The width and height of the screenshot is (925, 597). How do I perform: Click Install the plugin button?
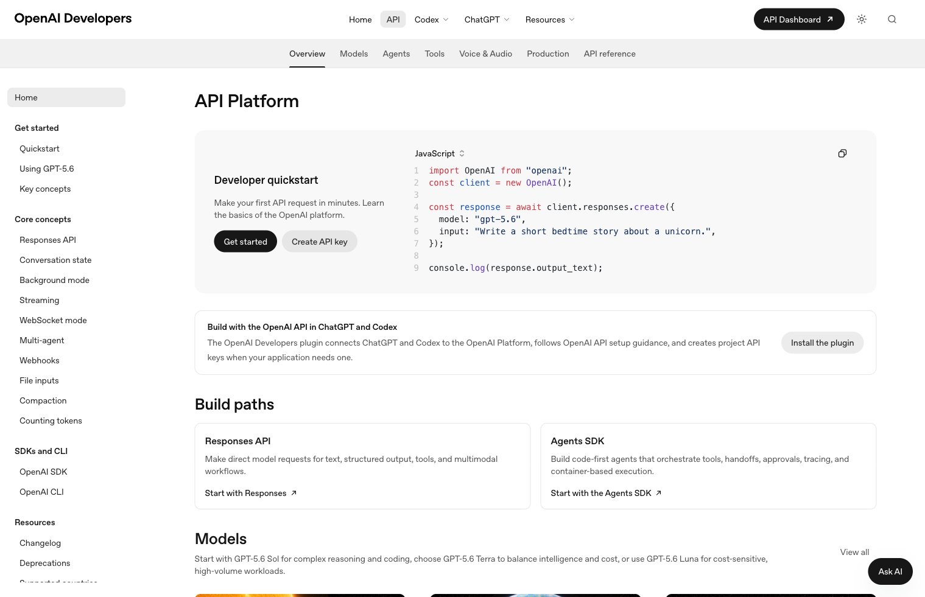tap(822, 343)
